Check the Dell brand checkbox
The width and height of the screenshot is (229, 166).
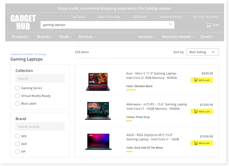coord(18,144)
